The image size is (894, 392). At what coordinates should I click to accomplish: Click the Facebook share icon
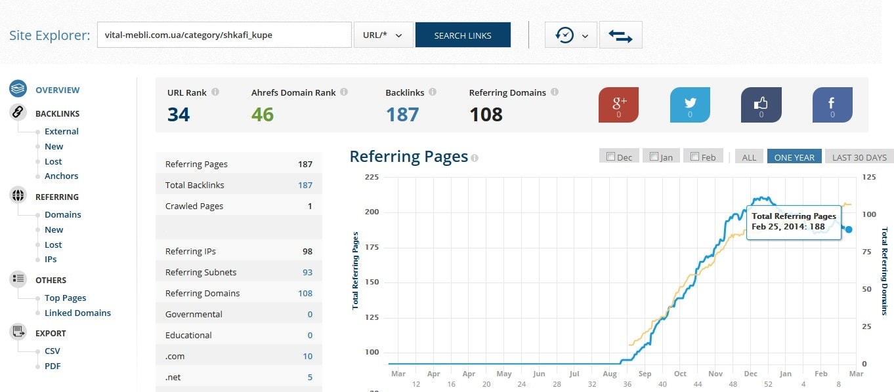(x=832, y=105)
